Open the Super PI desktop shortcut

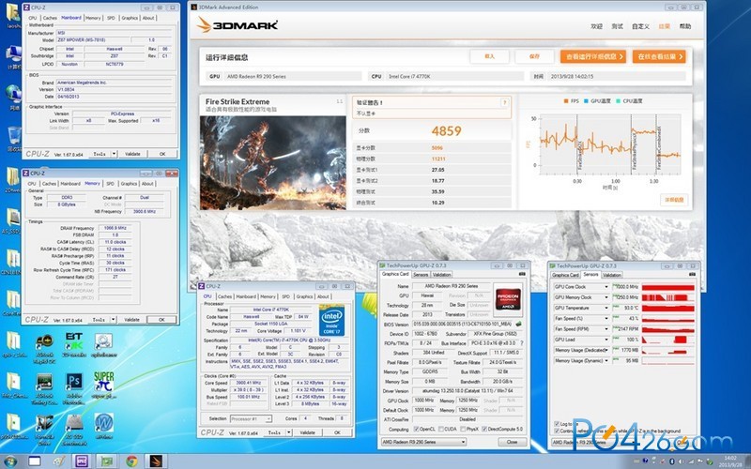(104, 386)
